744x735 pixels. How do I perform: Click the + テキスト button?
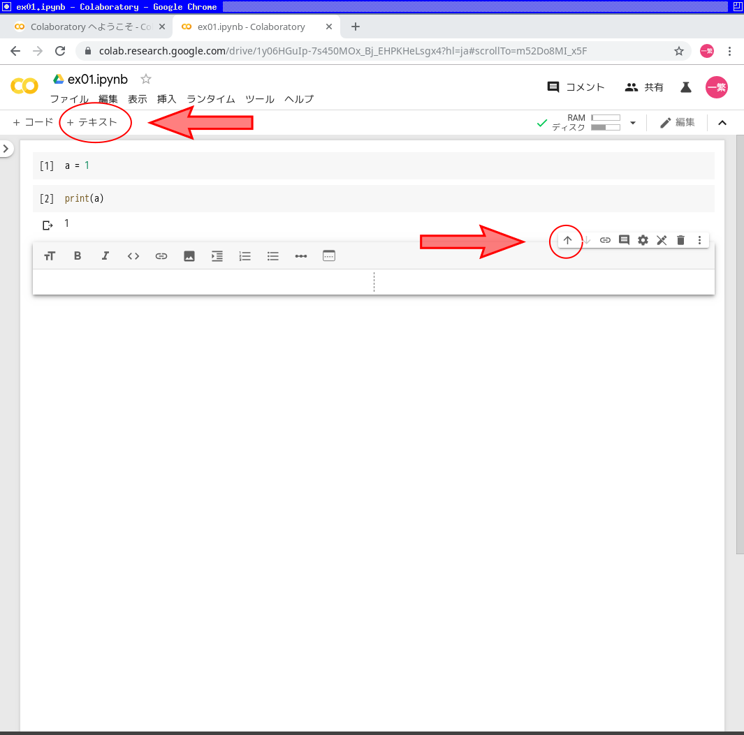[92, 122]
